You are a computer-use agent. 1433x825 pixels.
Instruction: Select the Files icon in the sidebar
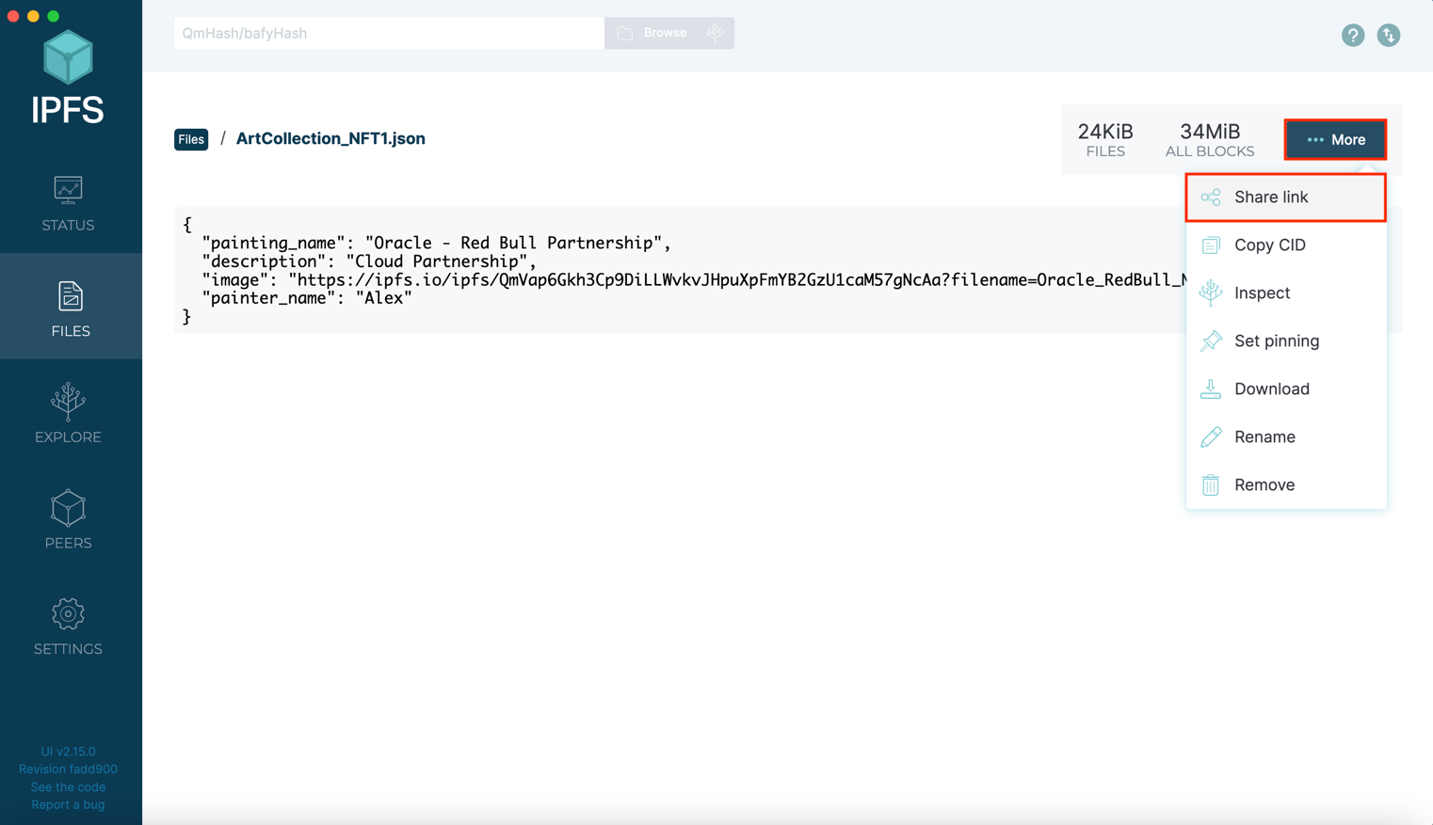click(x=67, y=306)
